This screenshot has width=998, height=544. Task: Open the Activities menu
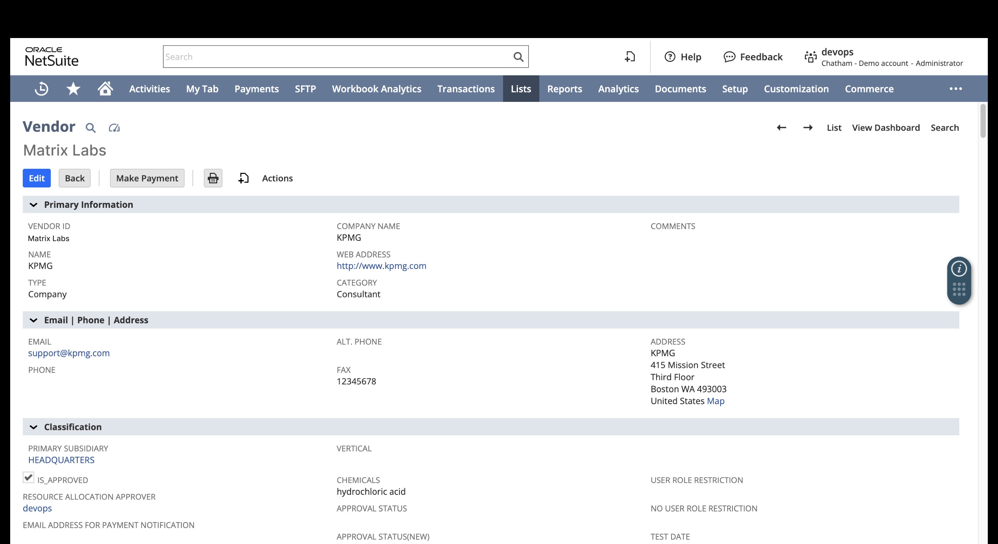pos(150,89)
